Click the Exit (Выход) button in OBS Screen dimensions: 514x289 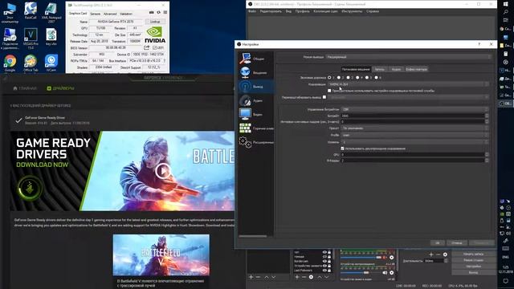[x=473, y=273]
